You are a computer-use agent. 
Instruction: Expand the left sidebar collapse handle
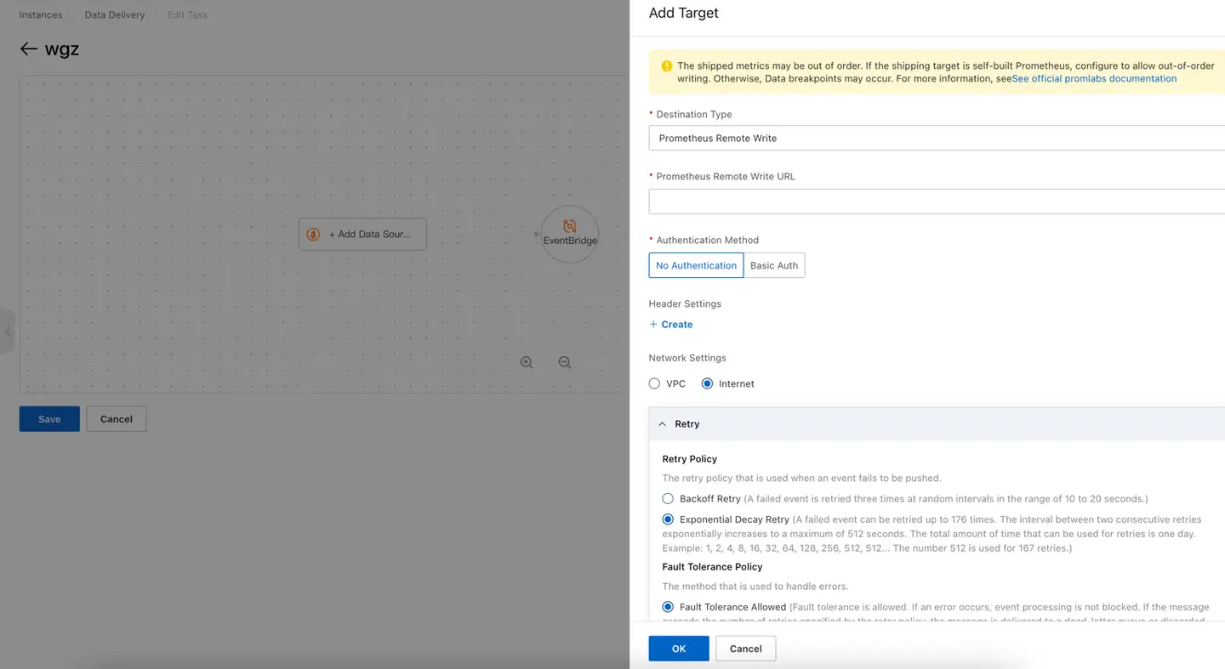tap(7, 332)
